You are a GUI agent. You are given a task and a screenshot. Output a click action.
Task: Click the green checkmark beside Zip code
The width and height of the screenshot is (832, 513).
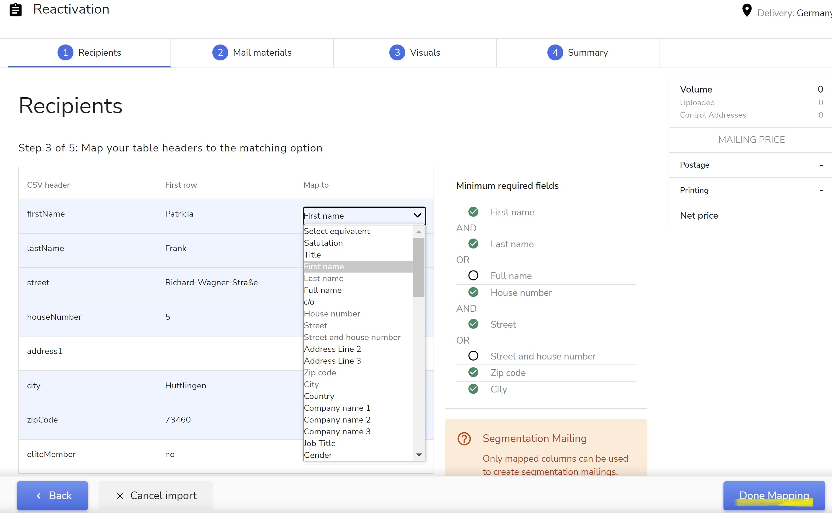473,372
